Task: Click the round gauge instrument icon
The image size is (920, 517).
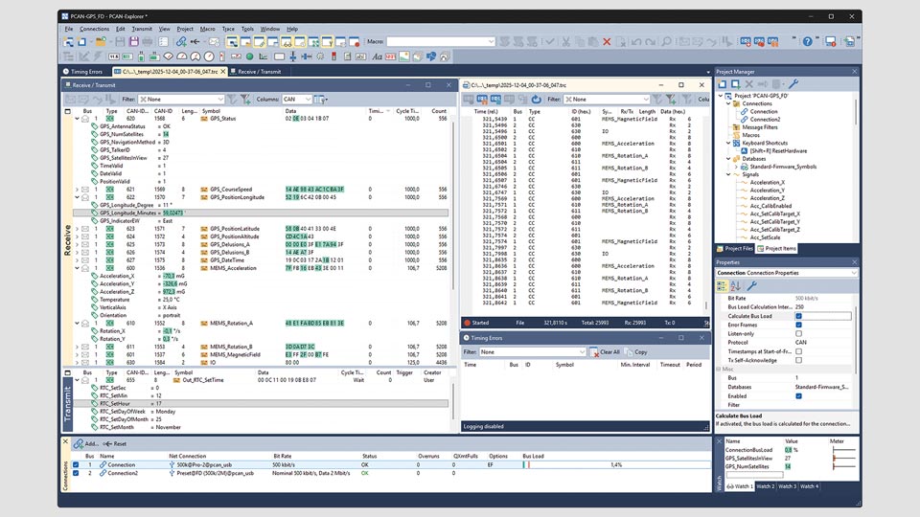Action: (x=208, y=56)
